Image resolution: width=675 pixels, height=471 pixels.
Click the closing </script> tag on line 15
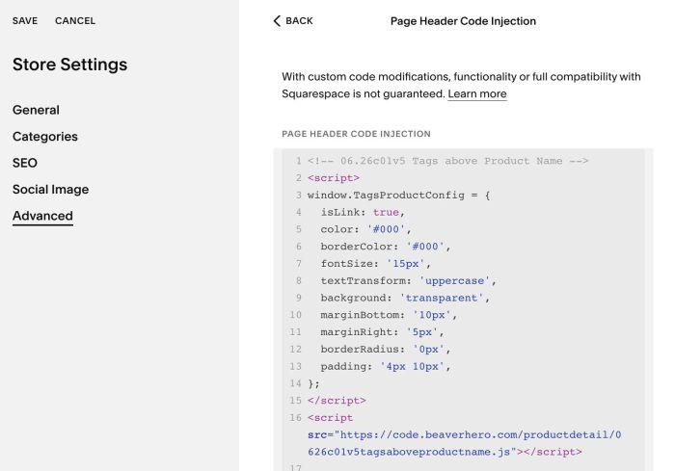coord(337,401)
